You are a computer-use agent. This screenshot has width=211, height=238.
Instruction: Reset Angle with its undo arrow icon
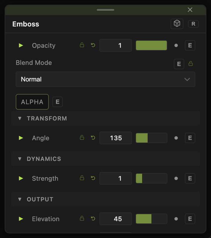(x=93, y=138)
